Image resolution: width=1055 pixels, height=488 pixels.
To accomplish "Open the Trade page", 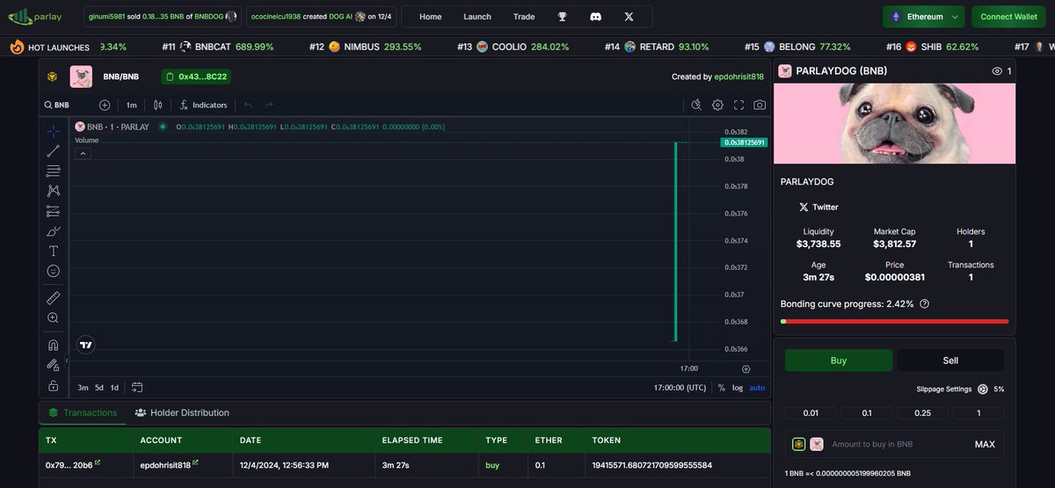I will (524, 17).
